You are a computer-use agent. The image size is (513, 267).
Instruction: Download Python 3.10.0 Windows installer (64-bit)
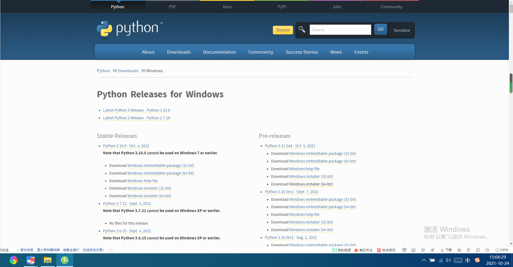(x=149, y=196)
